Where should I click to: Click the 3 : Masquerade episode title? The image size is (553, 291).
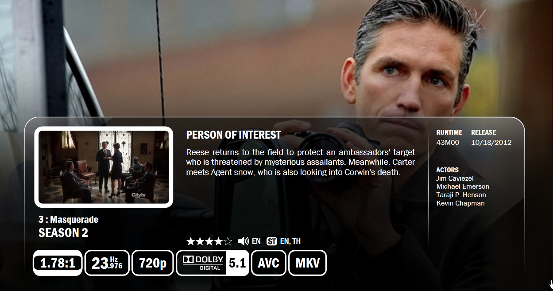tap(68, 220)
